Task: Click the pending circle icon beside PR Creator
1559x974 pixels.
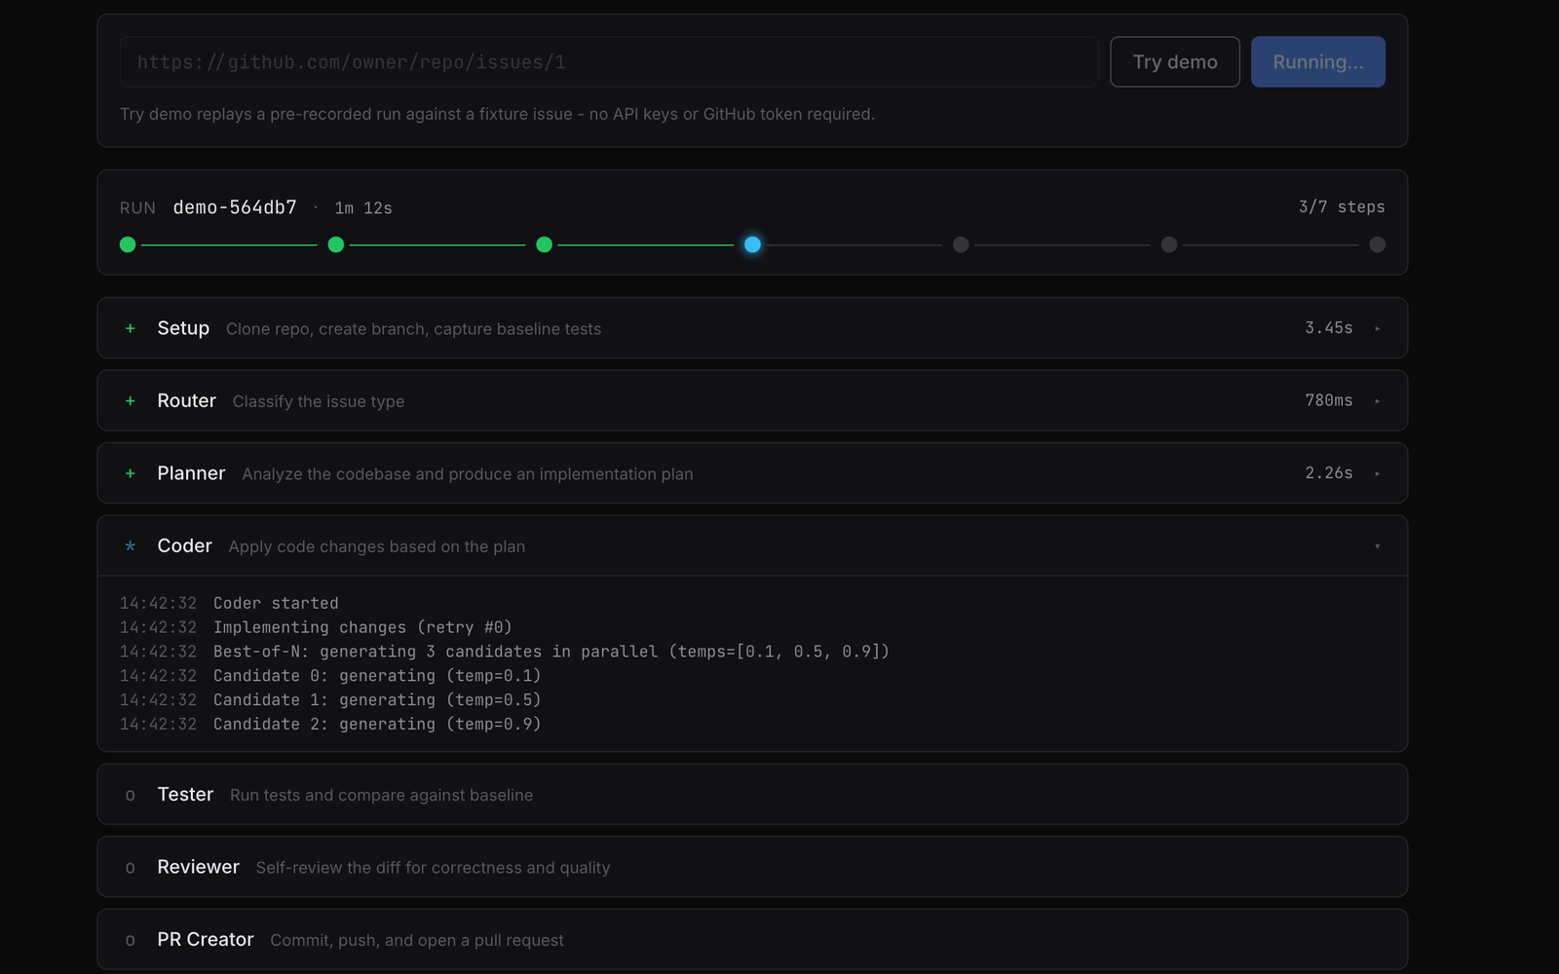Action: 131,941
